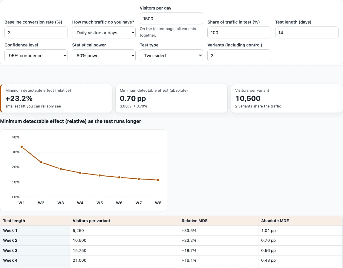The height and width of the screenshot is (268, 343).
Task: Edit the Visitors per day field
Action: (x=171, y=18)
